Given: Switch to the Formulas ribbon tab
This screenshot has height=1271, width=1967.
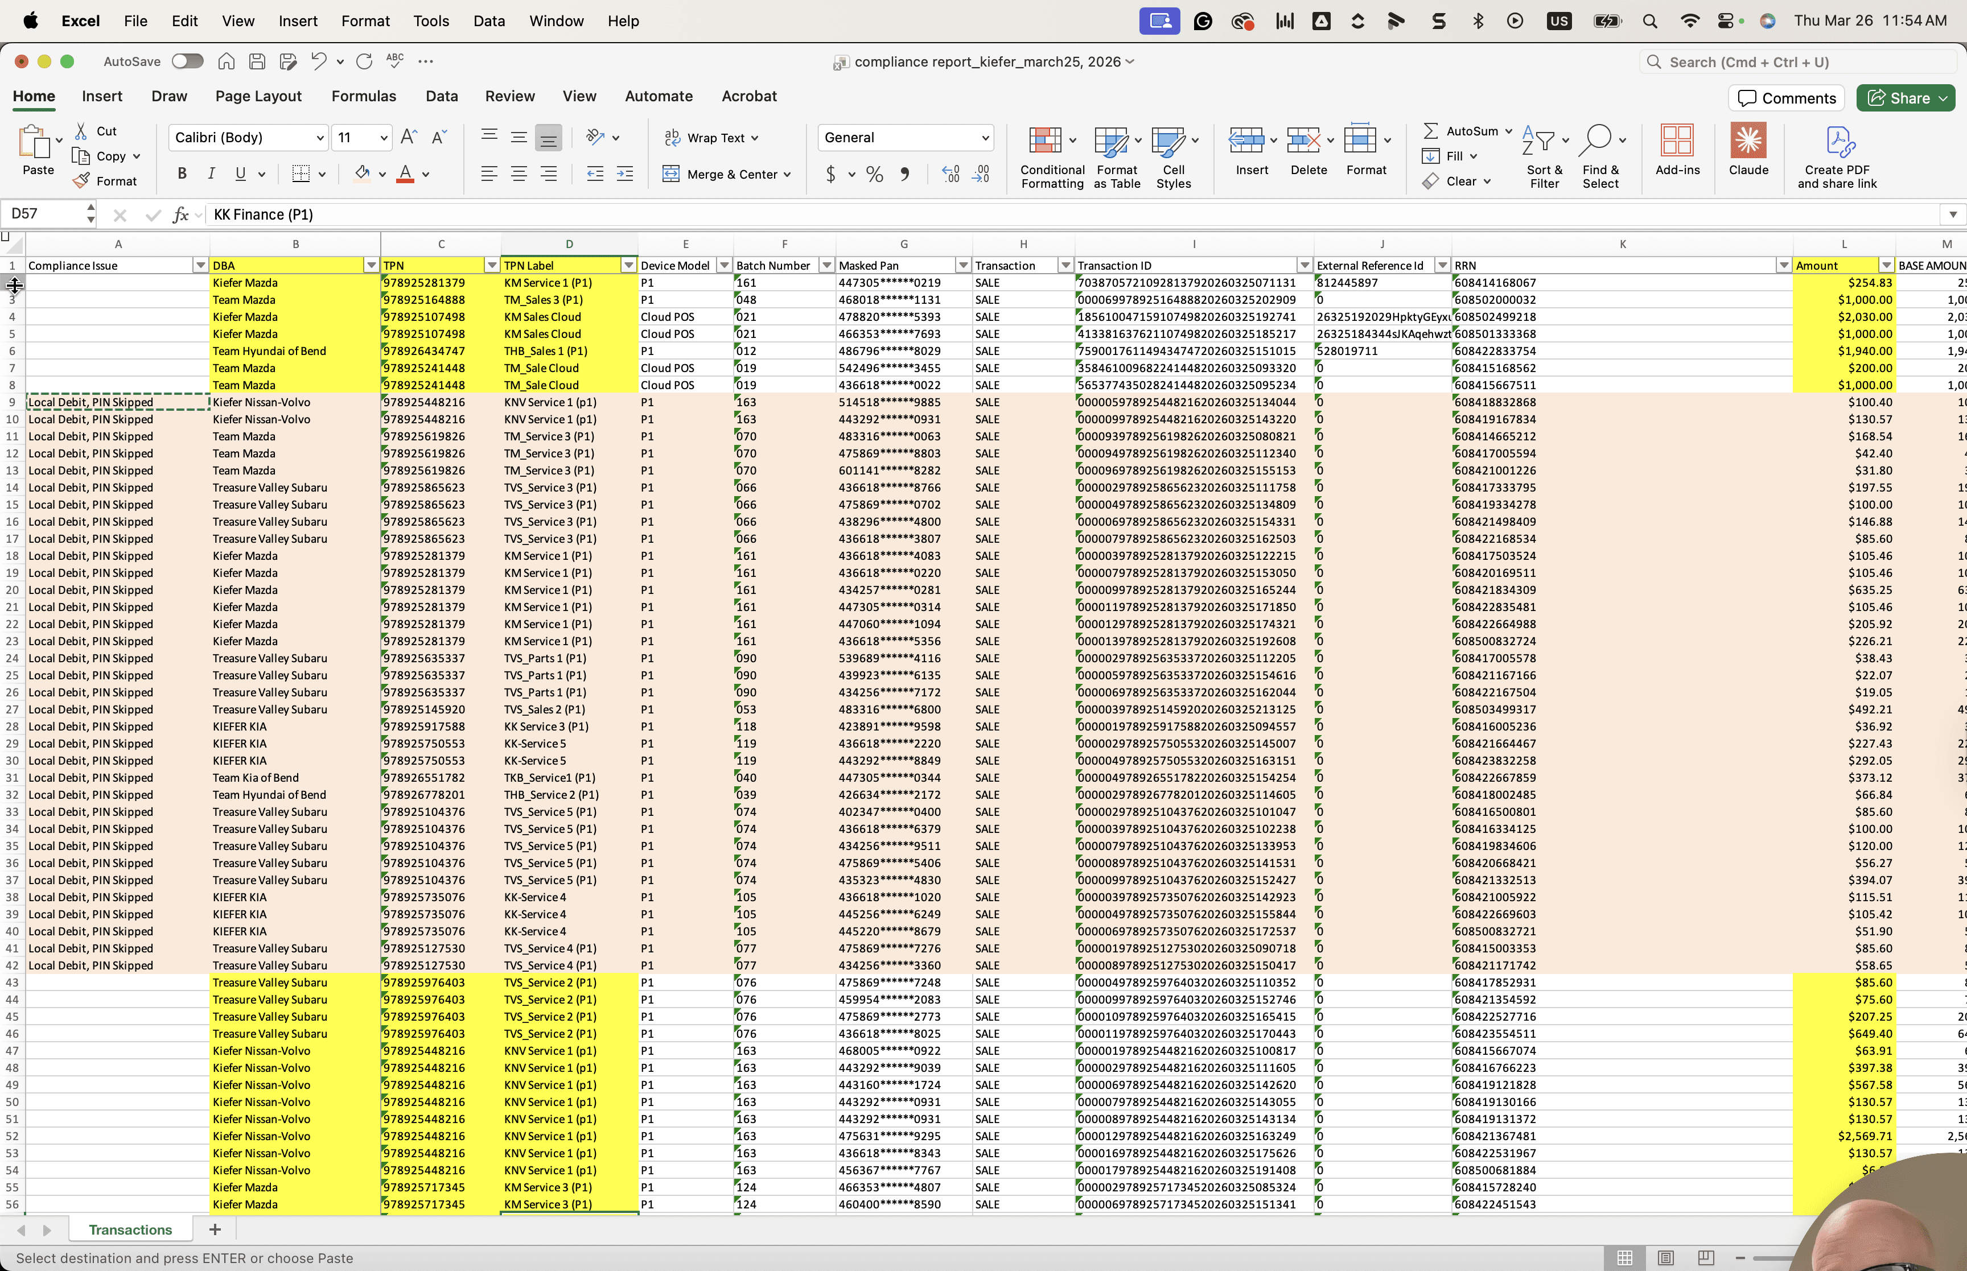Looking at the screenshot, I should click(x=364, y=97).
